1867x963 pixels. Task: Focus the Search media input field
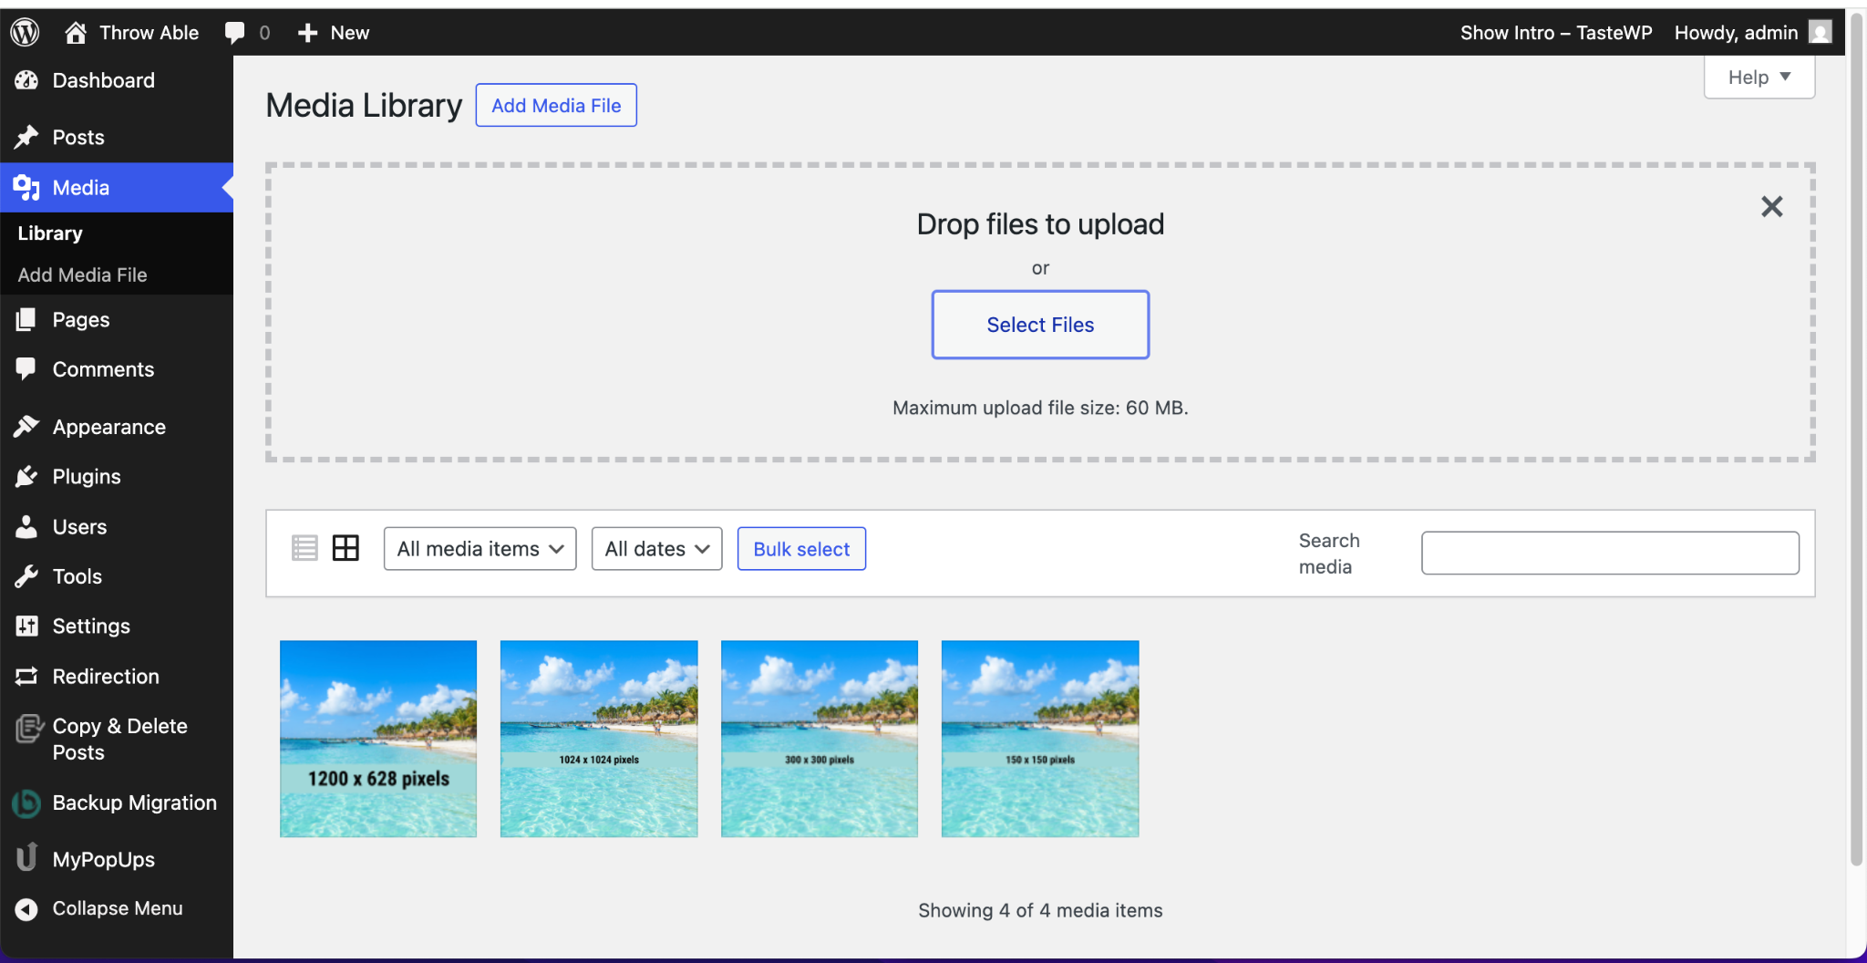[x=1610, y=553]
